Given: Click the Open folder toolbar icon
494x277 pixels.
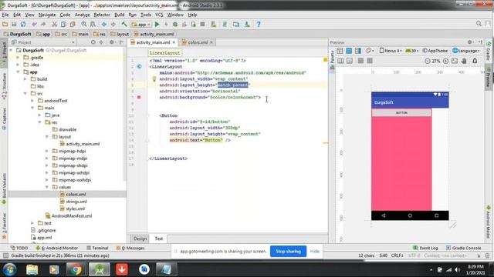Looking at the screenshot, I should click(x=5, y=24).
